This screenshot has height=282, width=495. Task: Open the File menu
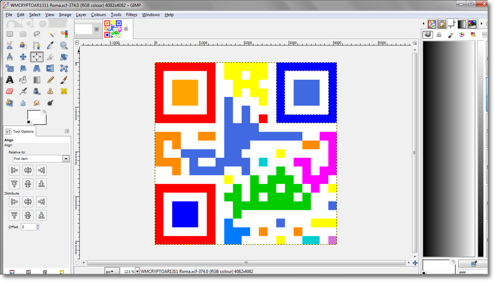[9, 15]
